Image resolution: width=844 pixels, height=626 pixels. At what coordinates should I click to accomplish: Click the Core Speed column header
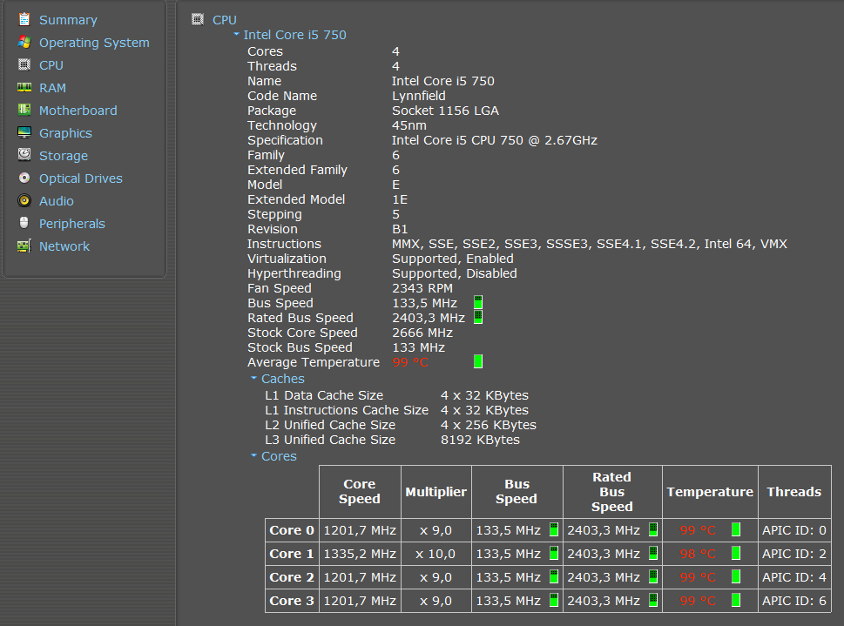[360, 491]
